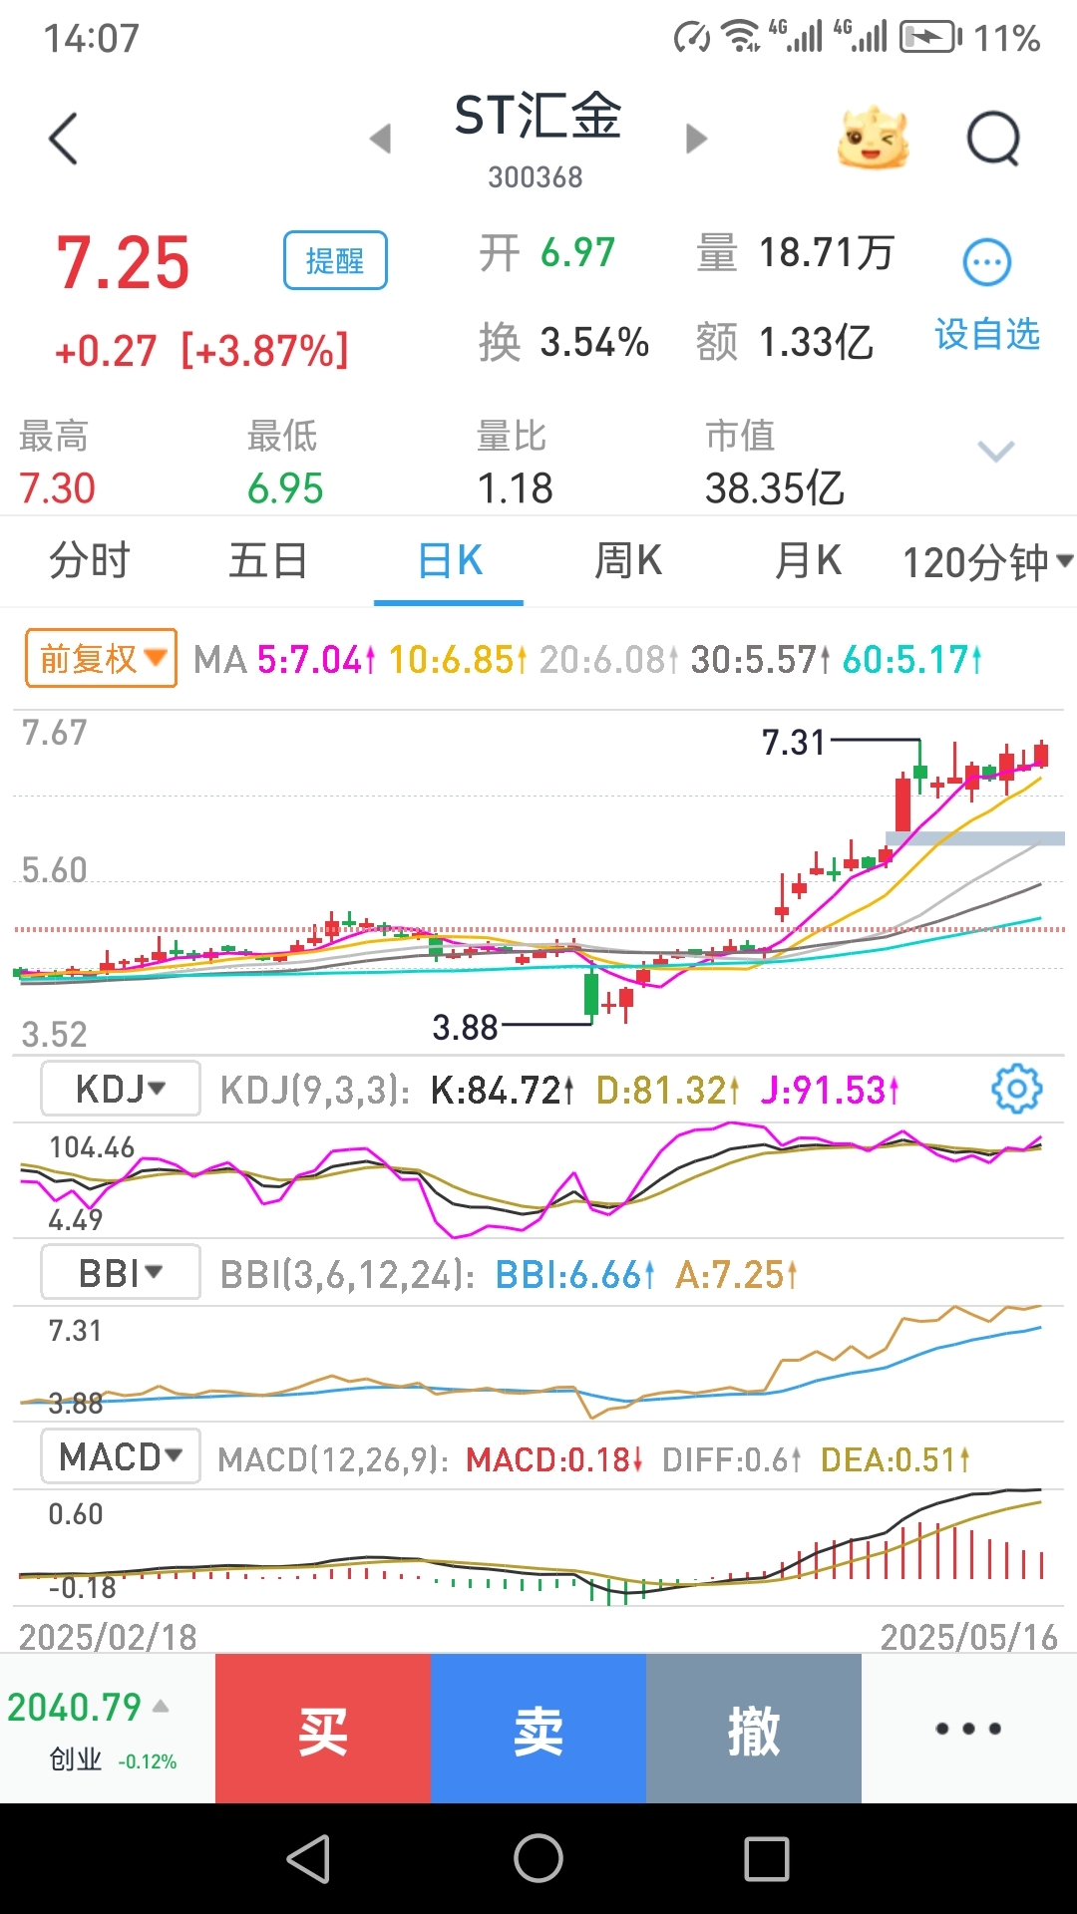Tap the 7.31 high price marker
Viewport: 1077px width, 1914px height.
pos(794,742)
